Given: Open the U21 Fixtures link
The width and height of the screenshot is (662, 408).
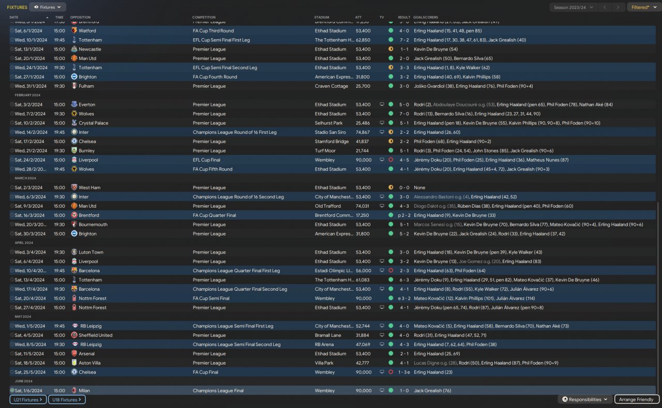Looking at the screenshot, I should point(28,399).
